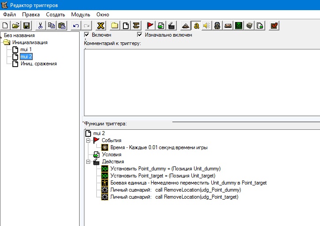Select the 'События' row label
This screenshot has height=226, width=320.
[x=111, y=140]
